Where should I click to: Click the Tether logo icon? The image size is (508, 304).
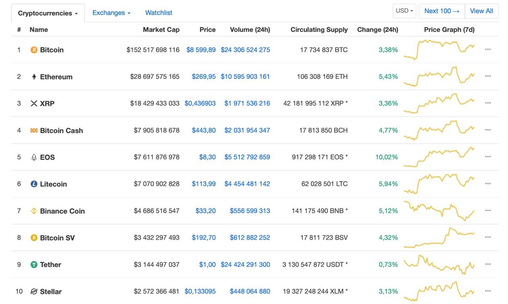(34, 265)
